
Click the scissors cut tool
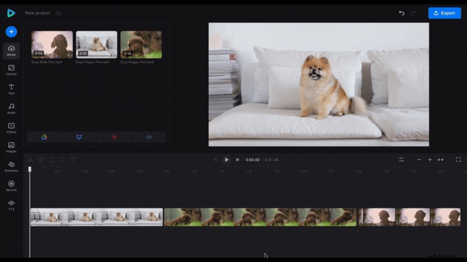tap(30, 159)
